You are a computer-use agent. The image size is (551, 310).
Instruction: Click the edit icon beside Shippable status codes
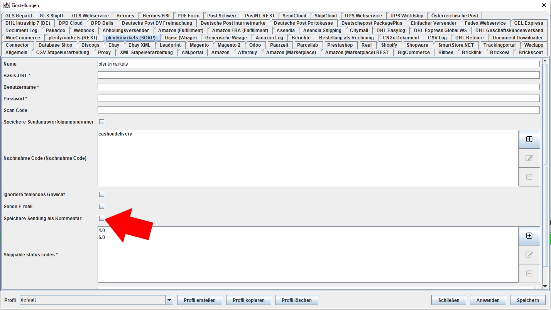(x=529, y=254)
